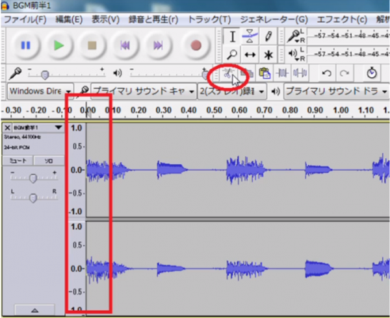Viewport: 390px width, 318px height.
Task: Click the scissors Cut icon
Action: point(228,73)
